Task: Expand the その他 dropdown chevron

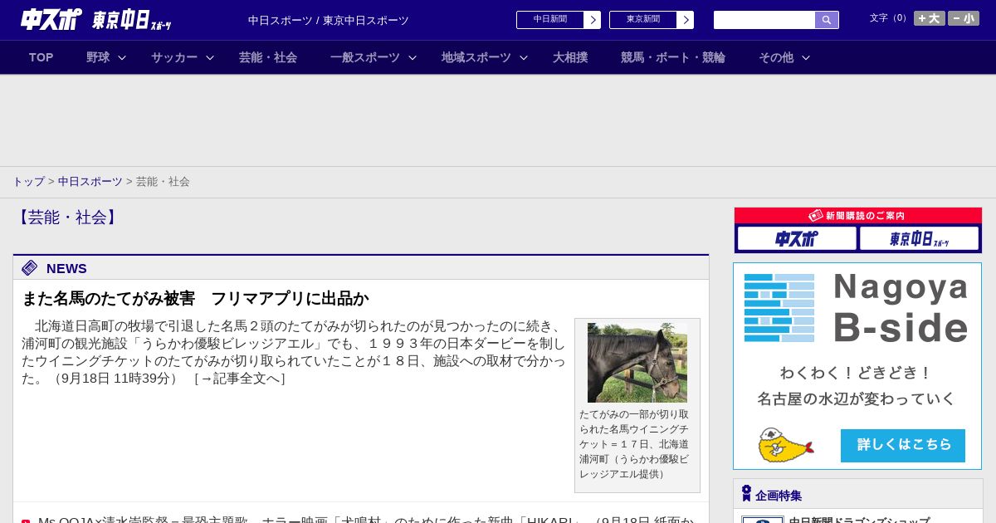Action: 805,57
